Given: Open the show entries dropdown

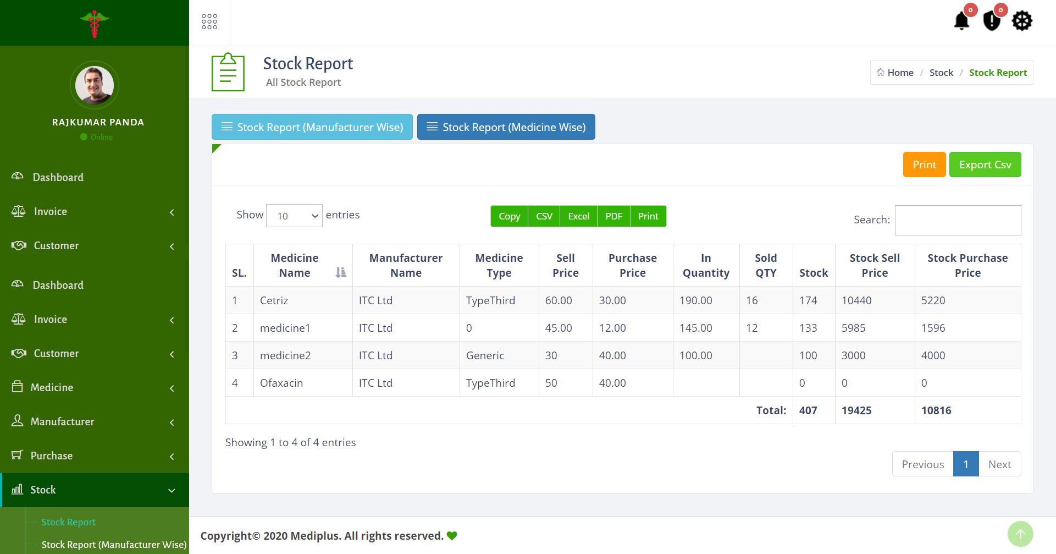Looking at the screenshot, I should (x=294, y=216).
